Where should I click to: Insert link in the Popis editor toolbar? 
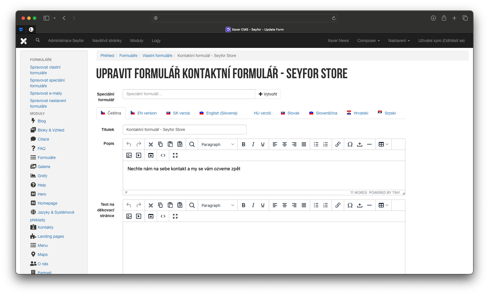pyautogui.click(x=338, y=144)
